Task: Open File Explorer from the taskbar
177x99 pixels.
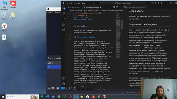Action: [x=82, y=97]
